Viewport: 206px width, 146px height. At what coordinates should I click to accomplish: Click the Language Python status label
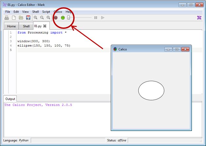(x=16, y=140)
